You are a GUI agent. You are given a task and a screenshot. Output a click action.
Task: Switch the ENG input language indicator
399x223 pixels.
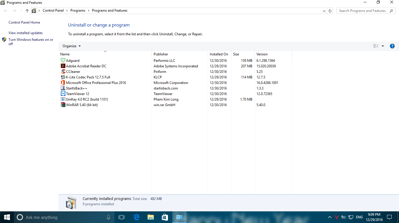[359, 217]
